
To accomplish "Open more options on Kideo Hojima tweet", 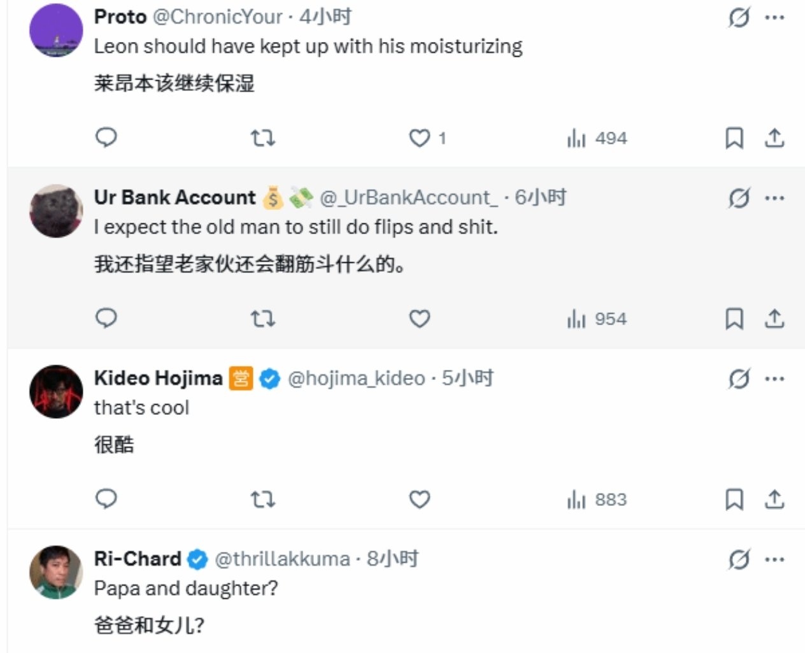I will click(774, 379).
